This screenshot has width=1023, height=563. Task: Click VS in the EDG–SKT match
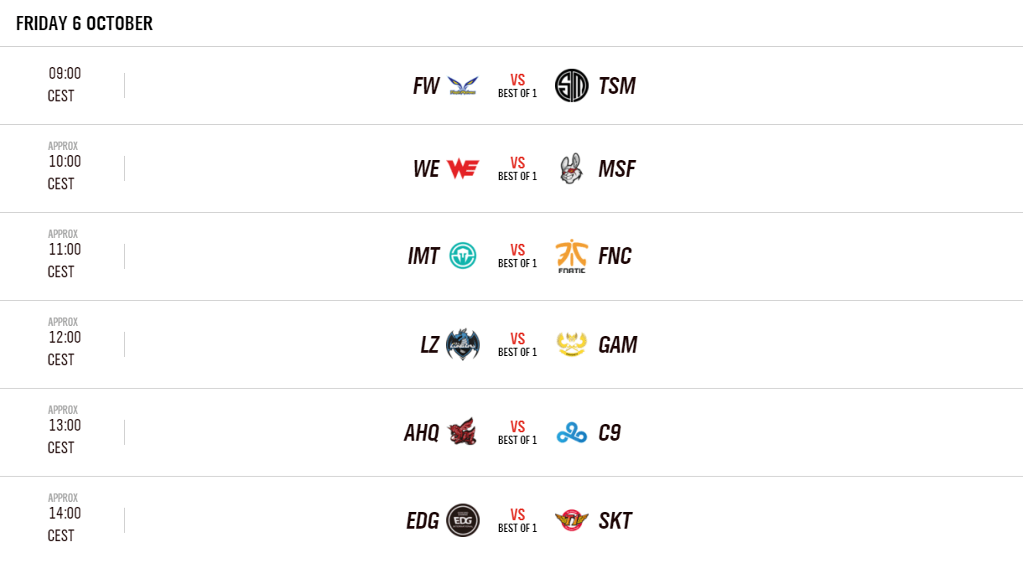click(517, 514)
